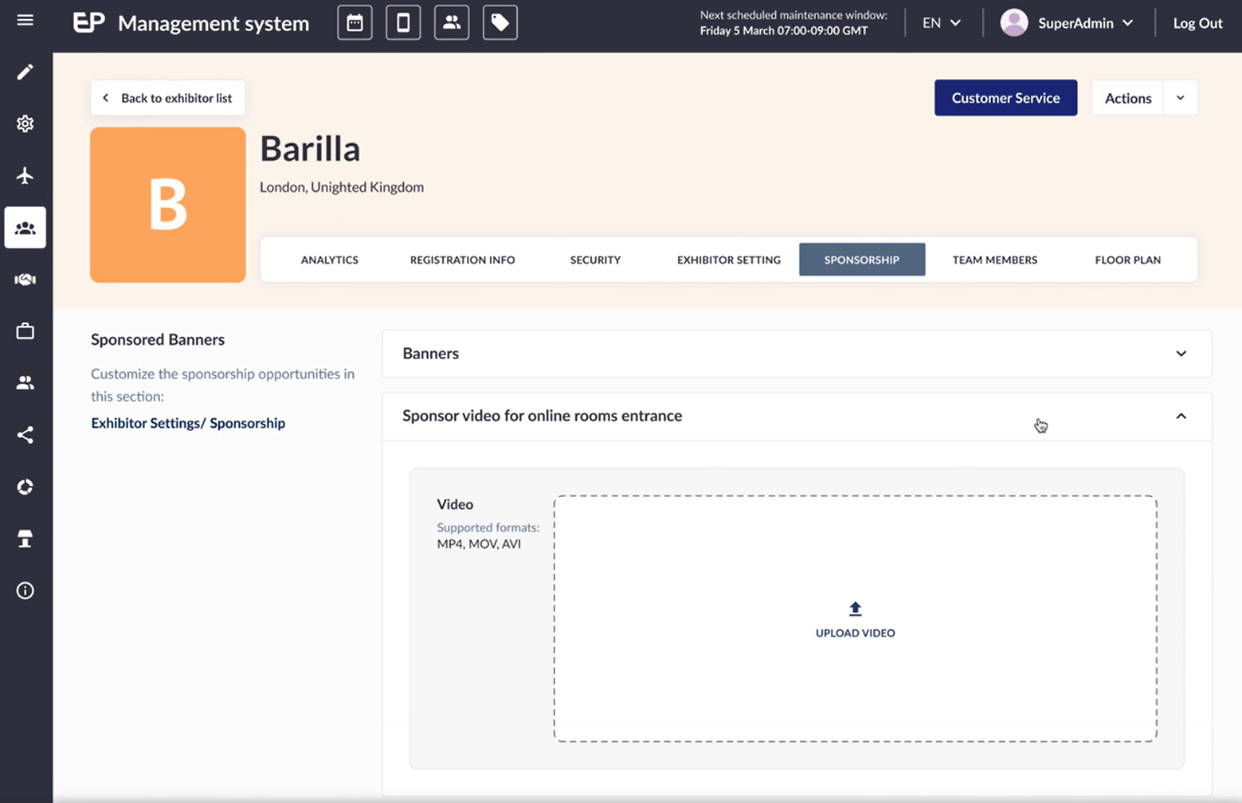
Task: Click the Barilla orange B logo
Action: point(168,205)
